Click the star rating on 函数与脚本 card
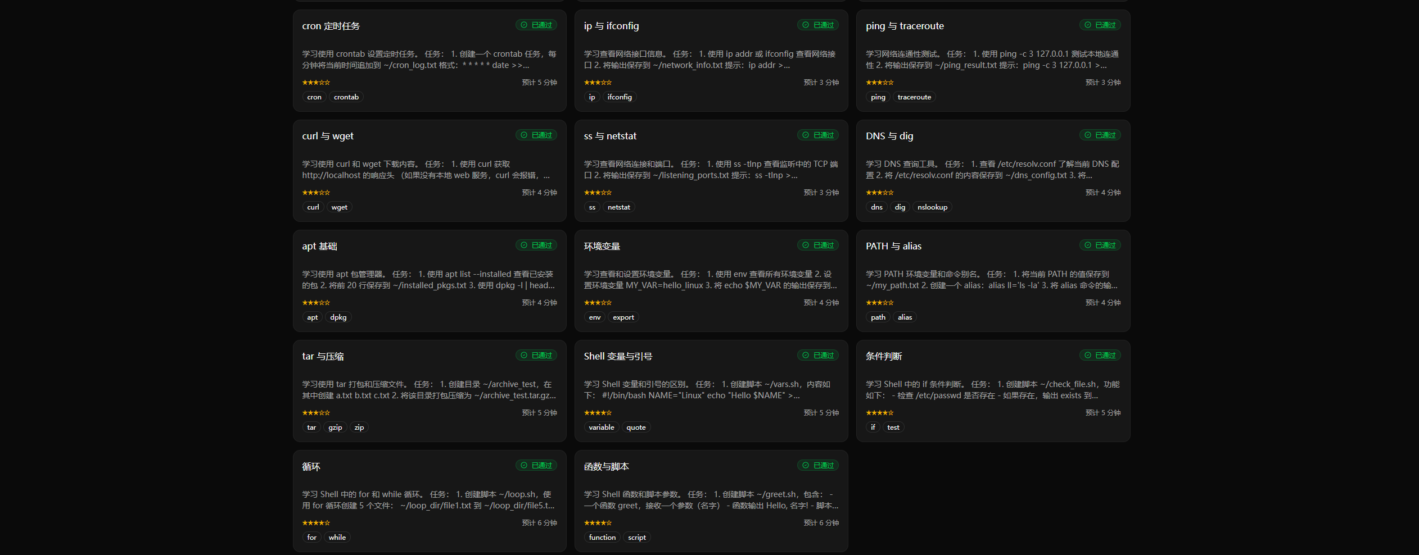The image size is (1419, 555). pos(598,523)
